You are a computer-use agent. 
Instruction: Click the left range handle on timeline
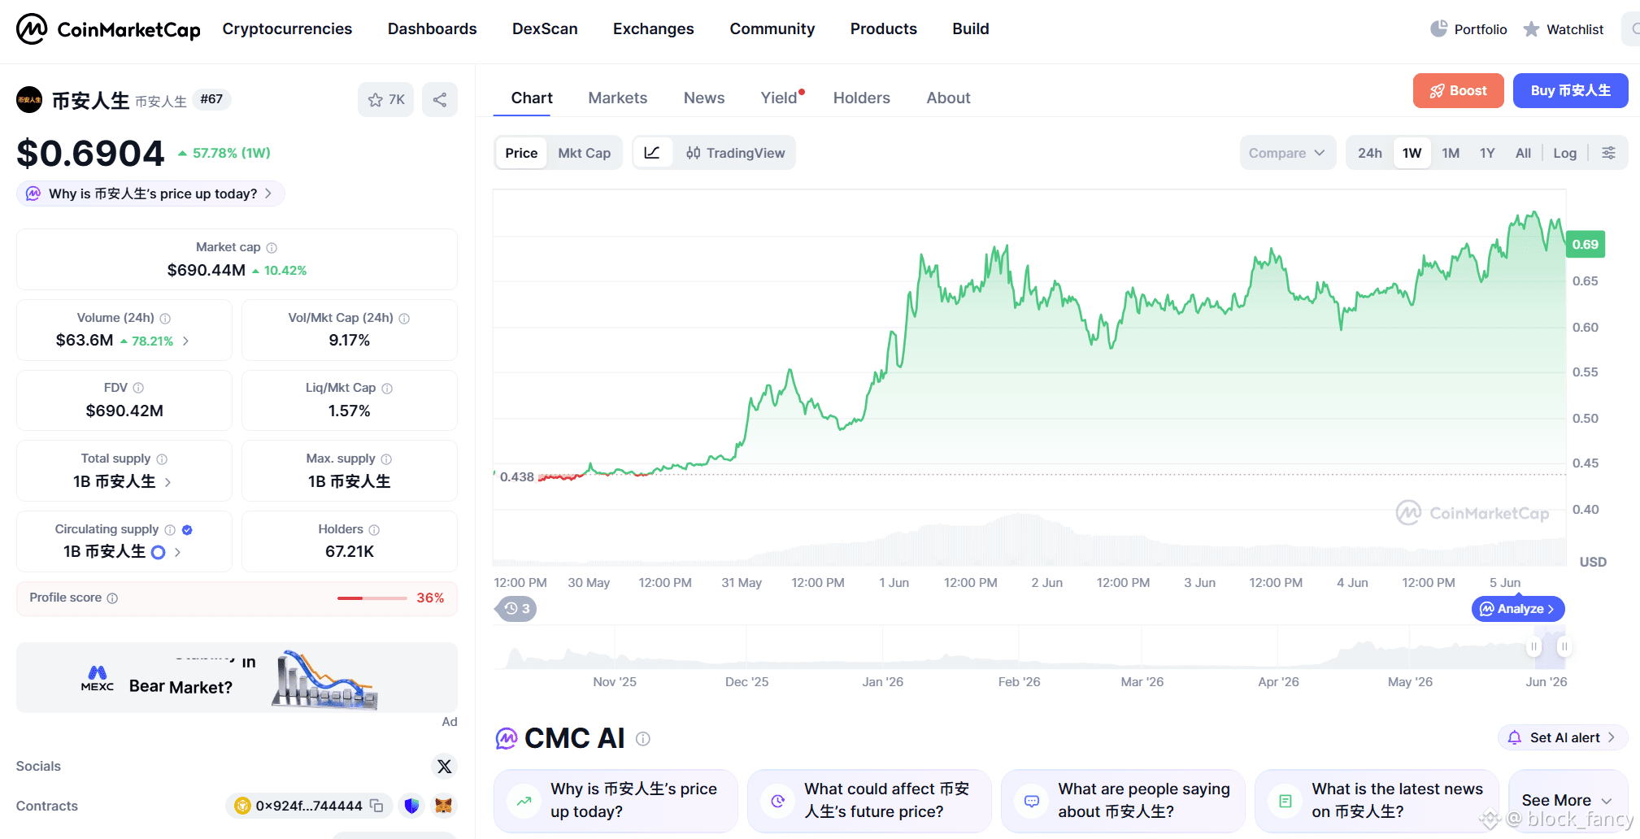point(1533,647)
